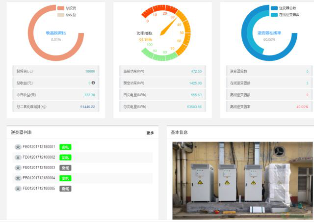Image resolution: width=314 pixels, height=222 pixels.
Task: Click inverter icon beside FB01201712180005
Action: pyautogui.click(x=18, y=189)
